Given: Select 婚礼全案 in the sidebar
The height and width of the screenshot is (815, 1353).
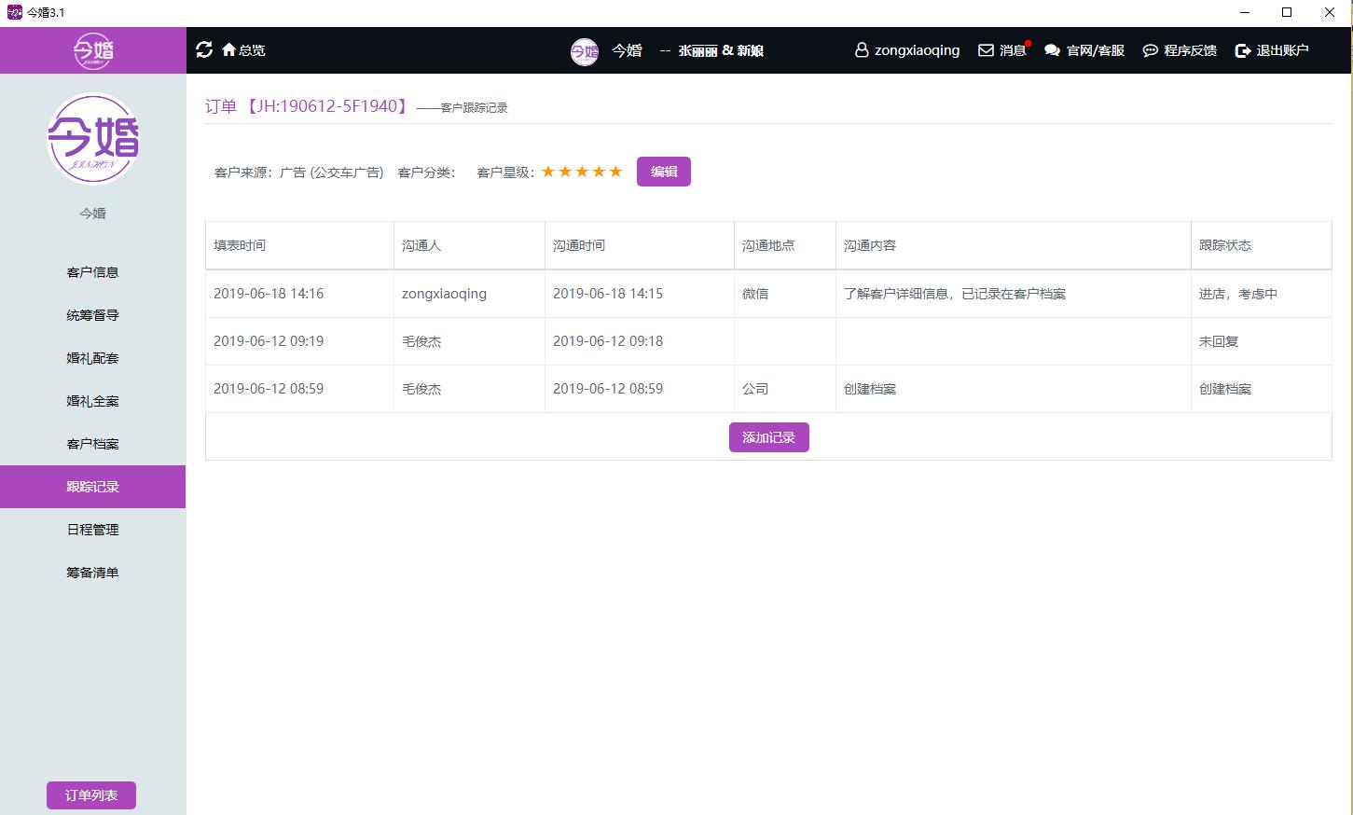Looking at the screenshot, I should tap(91, 400).
